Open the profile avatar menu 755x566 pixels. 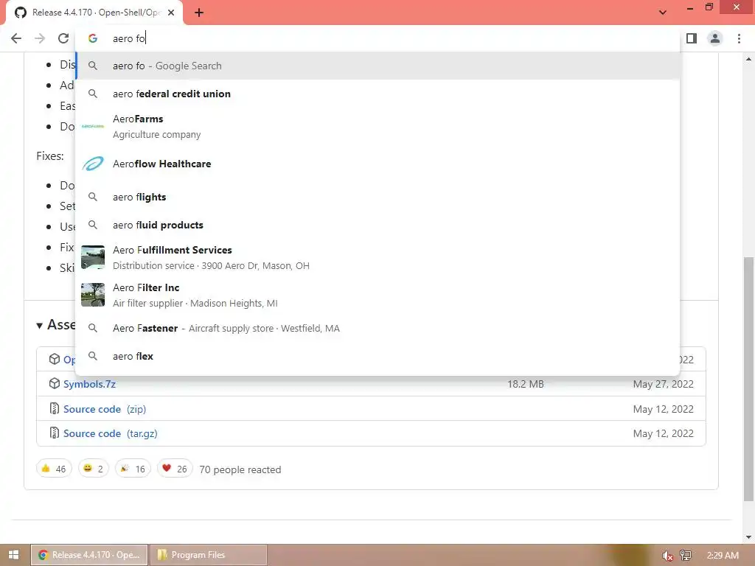click(715, 38)
